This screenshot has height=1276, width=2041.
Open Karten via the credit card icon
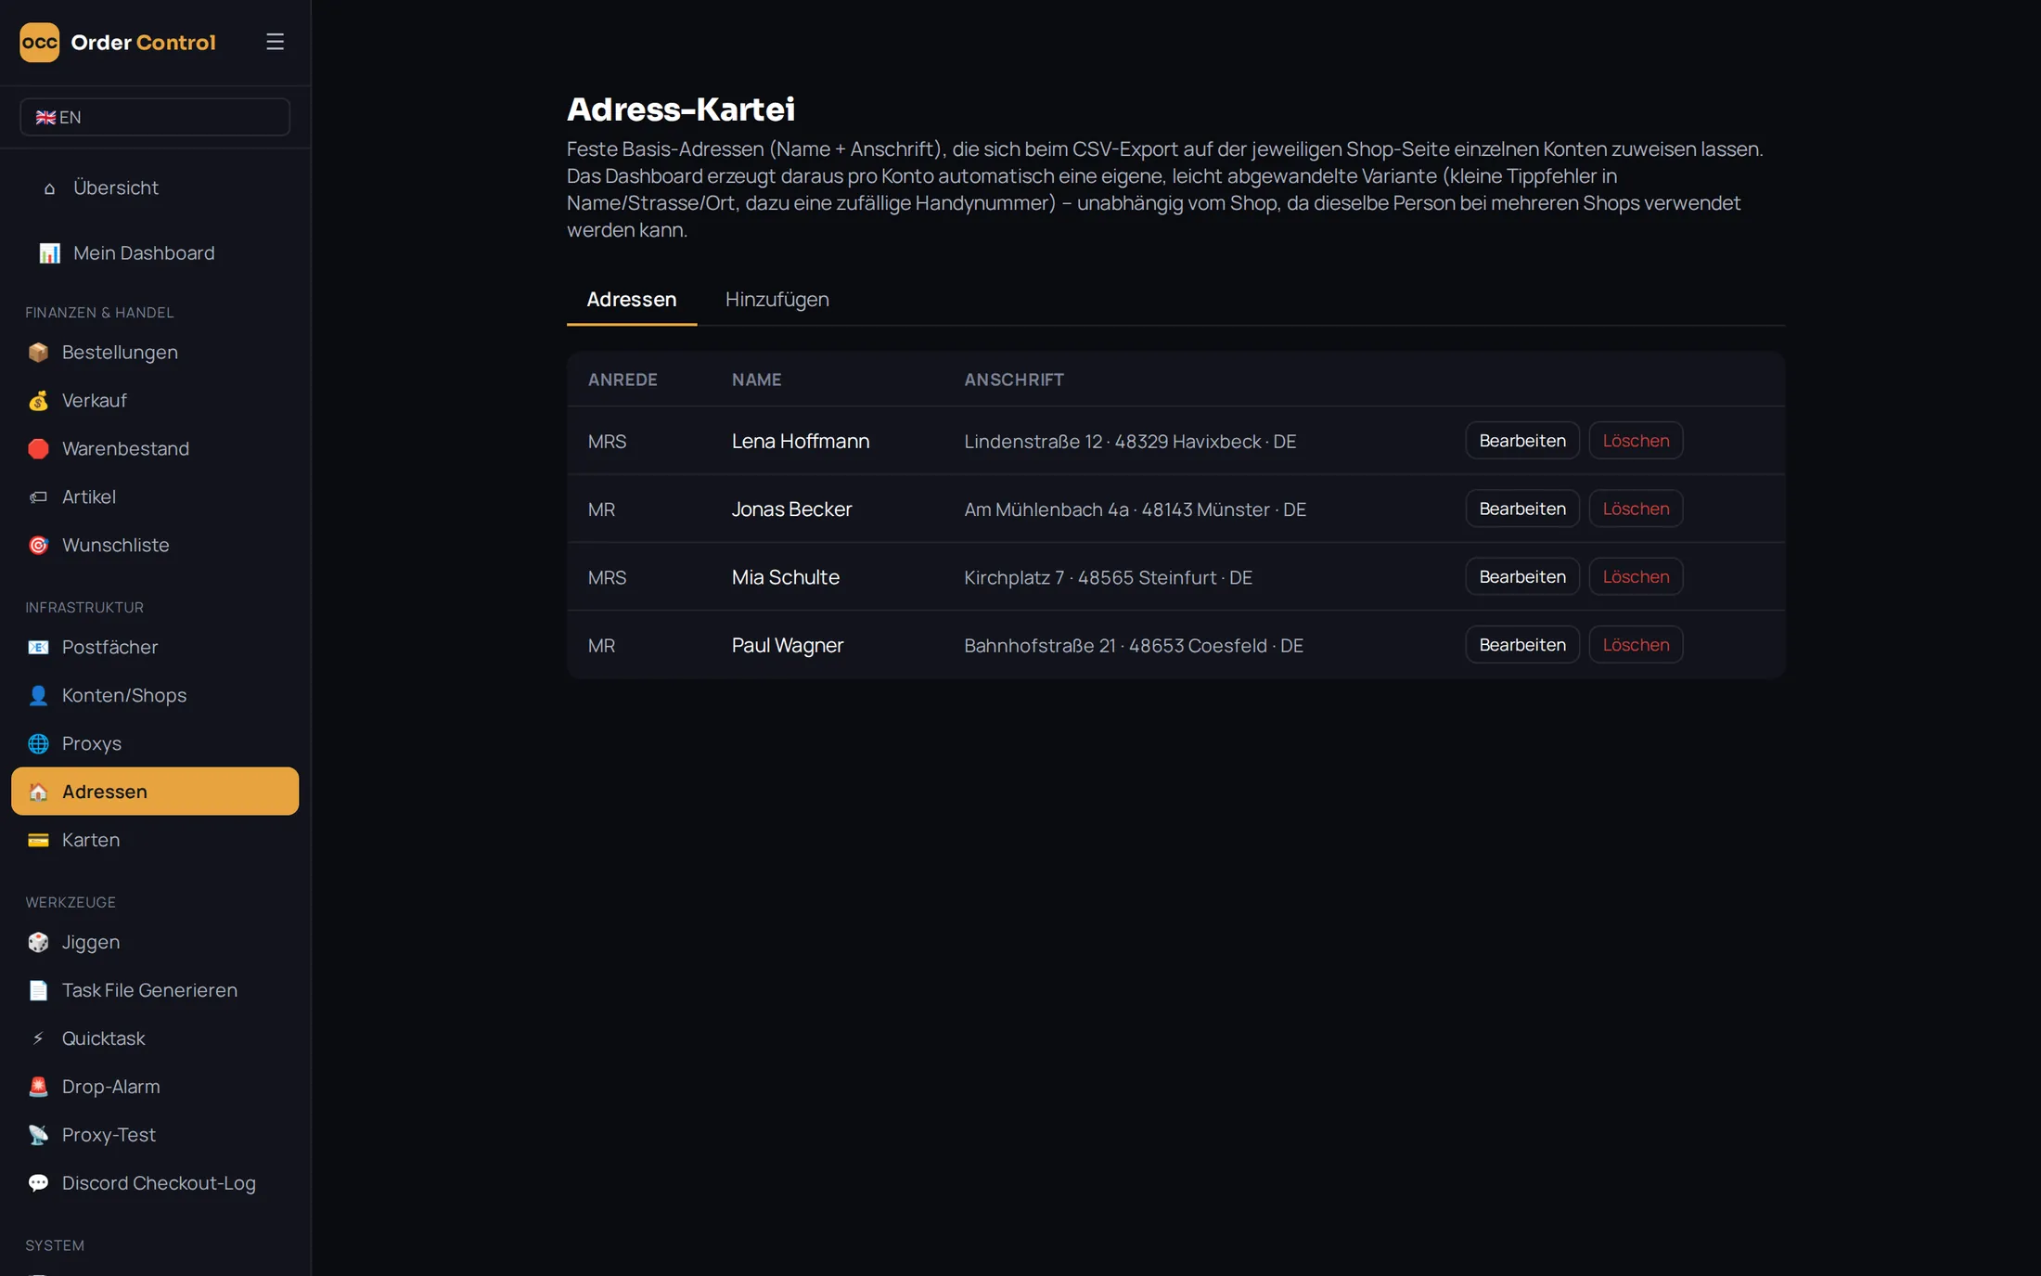(x=38, y=841)
